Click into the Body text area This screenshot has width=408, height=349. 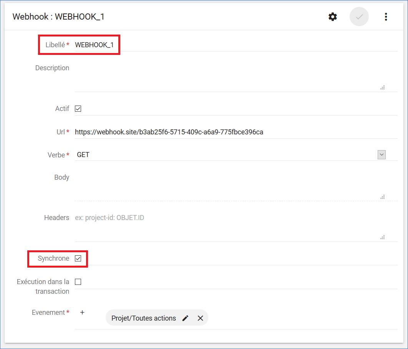[236, 187]
